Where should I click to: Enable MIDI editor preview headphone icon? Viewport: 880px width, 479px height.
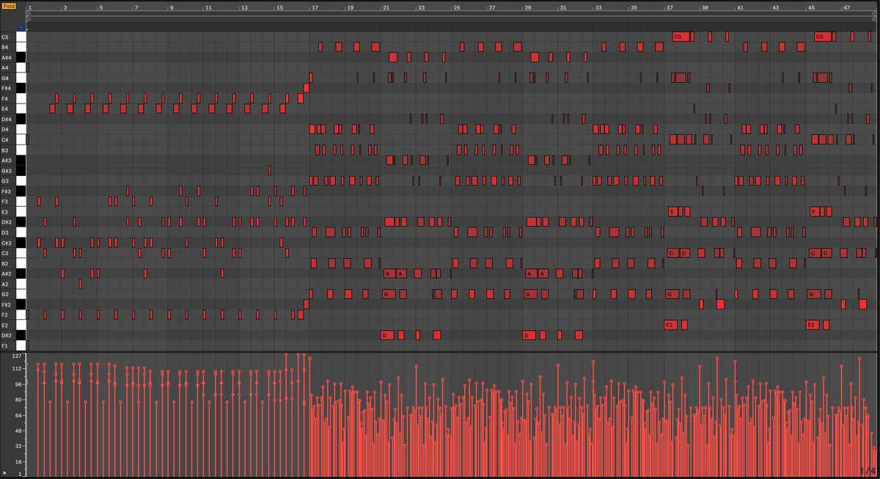coord(21,27)
